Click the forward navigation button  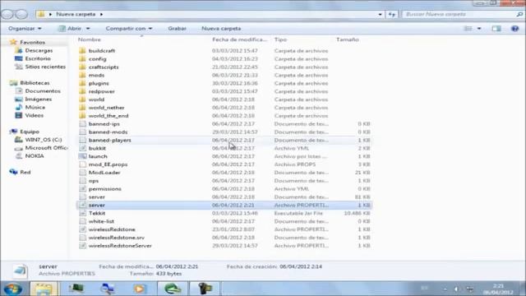click(22, 14)
